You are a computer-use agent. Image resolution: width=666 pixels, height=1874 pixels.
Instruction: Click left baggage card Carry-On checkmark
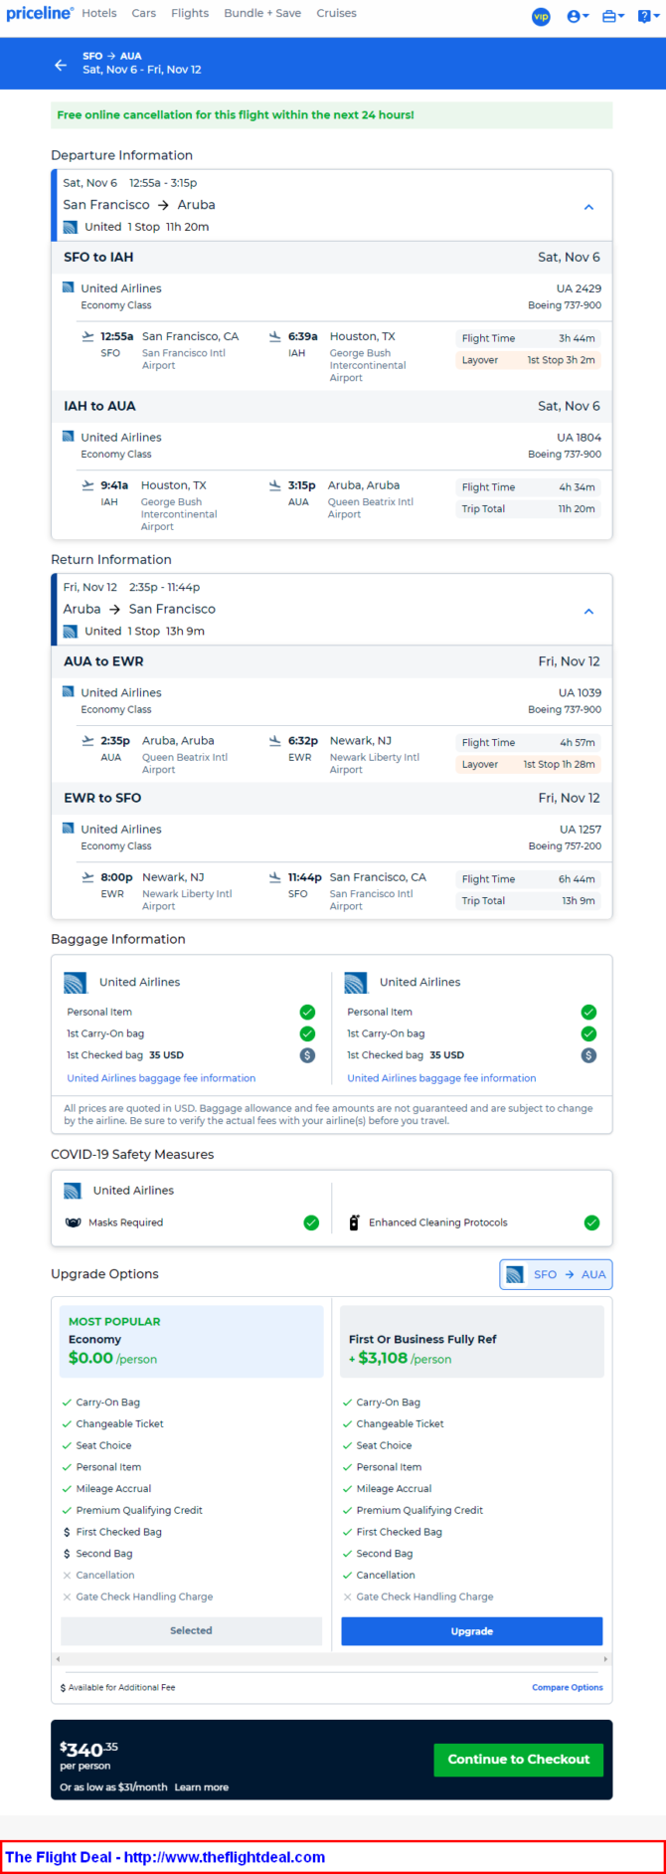[307, 1033]
